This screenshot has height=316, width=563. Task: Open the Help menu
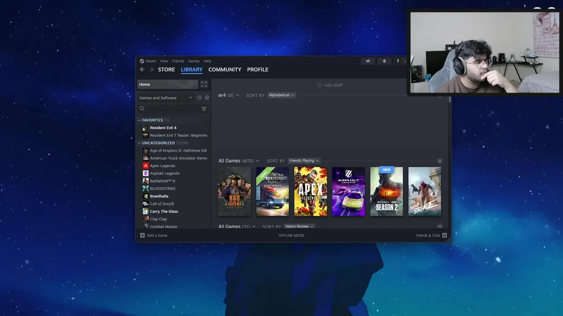(207, 61)
